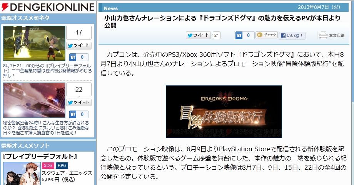Screen dimensions: 354x185
Task: Print the article with 本文印刷 icon
Action: click(331, 35)
